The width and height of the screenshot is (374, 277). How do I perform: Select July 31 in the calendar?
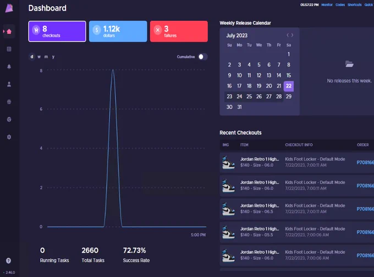pos(239,107)
